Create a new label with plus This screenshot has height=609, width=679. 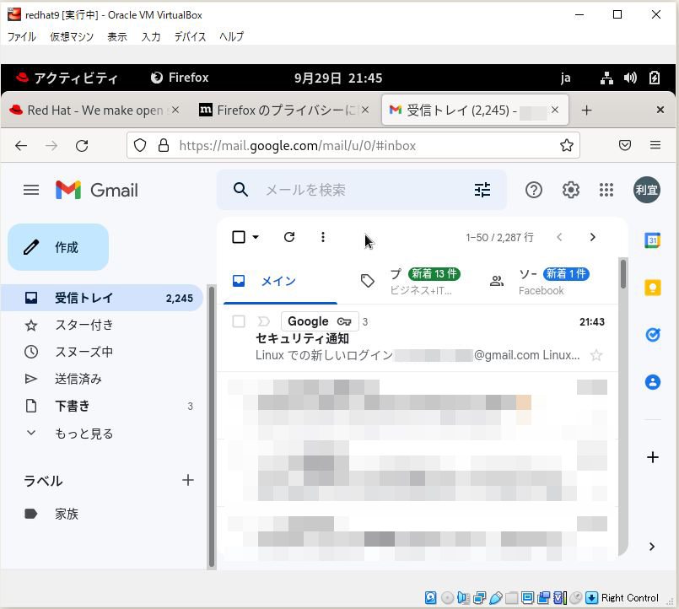(x=187, y=480)
